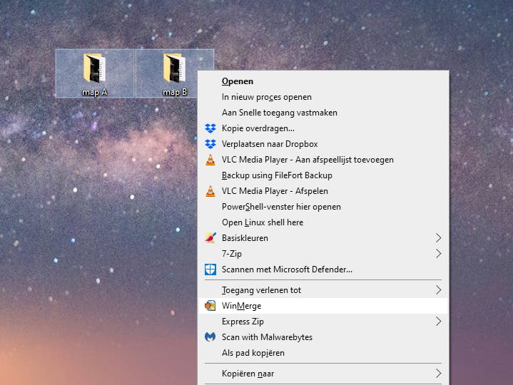Click the WinMerge icon in the menu
This screenshot has height=385, width=513.
(210, 306)
